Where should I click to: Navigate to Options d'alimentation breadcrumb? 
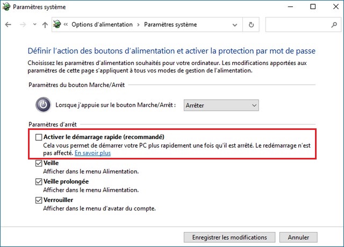(102, 25)
